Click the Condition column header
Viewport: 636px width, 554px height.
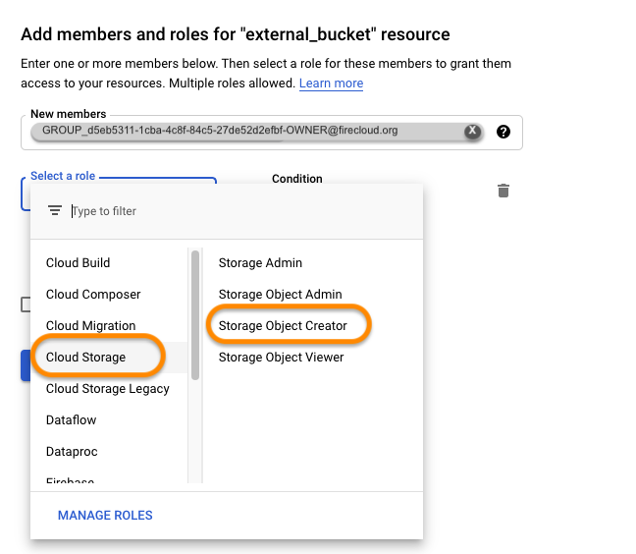pos(297,179)
